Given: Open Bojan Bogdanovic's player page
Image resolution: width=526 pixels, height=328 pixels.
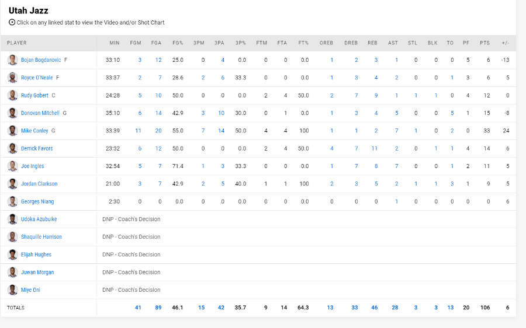Looking at the screenshot, I should (x=41, y=60).
